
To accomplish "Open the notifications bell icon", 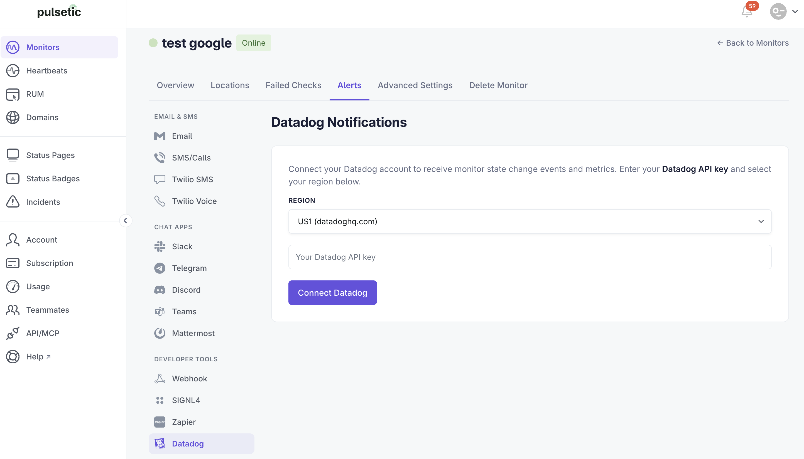I will 747,12.
